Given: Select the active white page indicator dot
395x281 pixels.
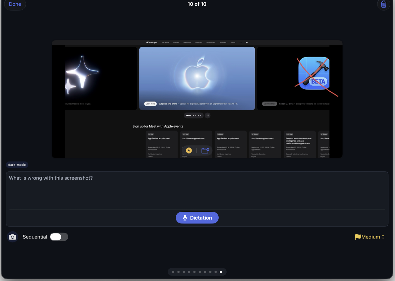Looking at the screenshot, I should 221,272.
